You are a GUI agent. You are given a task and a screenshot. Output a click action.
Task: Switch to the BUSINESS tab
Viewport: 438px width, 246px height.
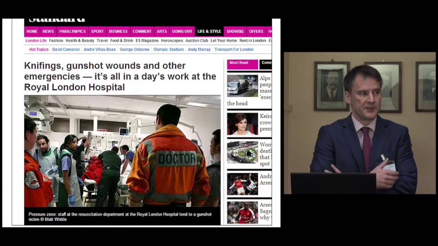pos(118,31)
